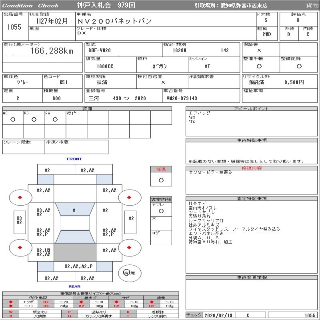Screen dimensions: 320x320
Task: Click the gray rear cargo area panel
Action: click(75, 252)
